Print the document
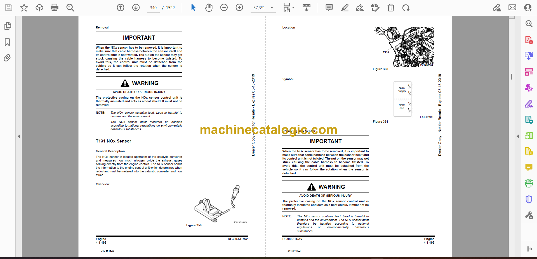This screenshot has width=537, height=259. [x=55, y=8]
